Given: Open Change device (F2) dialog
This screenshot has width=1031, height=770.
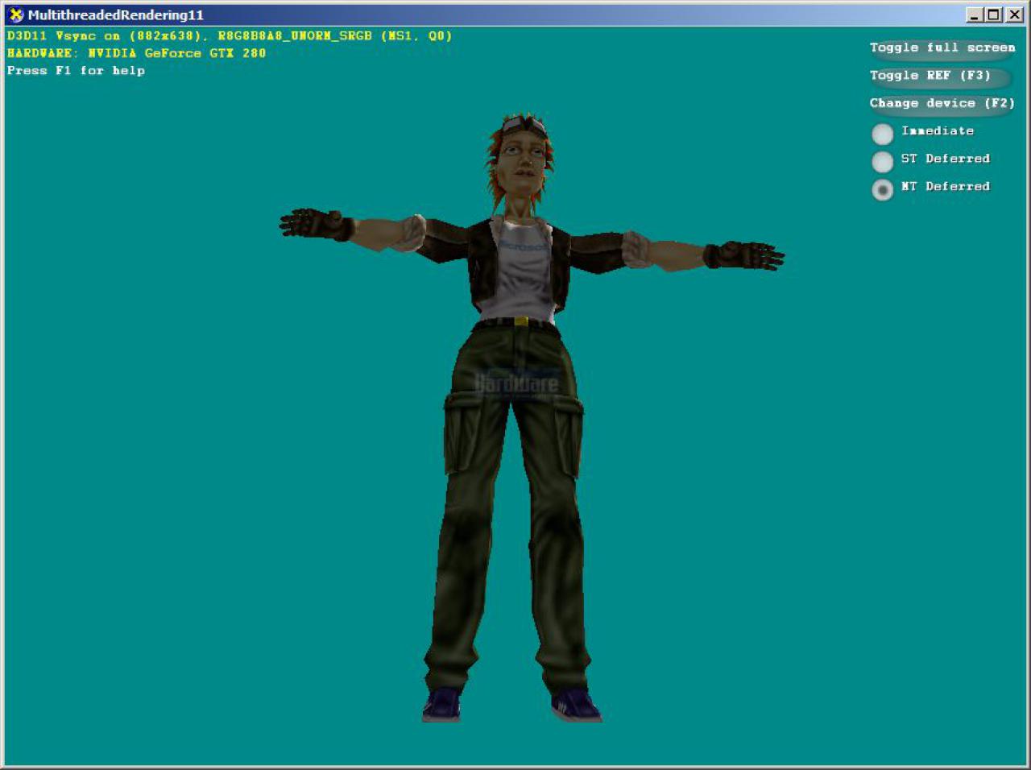Looking at the screenshot, I should coord(941,104).
